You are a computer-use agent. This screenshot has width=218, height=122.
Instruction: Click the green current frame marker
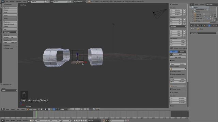(x=36, y=114)
